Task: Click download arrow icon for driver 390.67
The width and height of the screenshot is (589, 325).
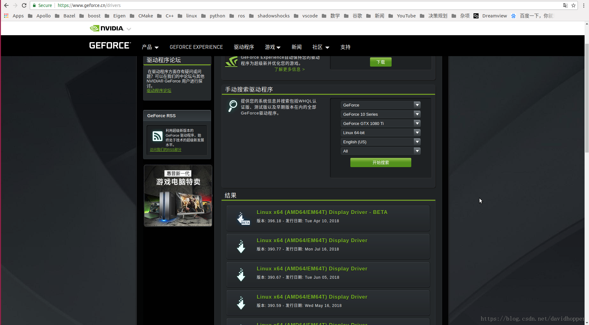Action: pos(241,275)
